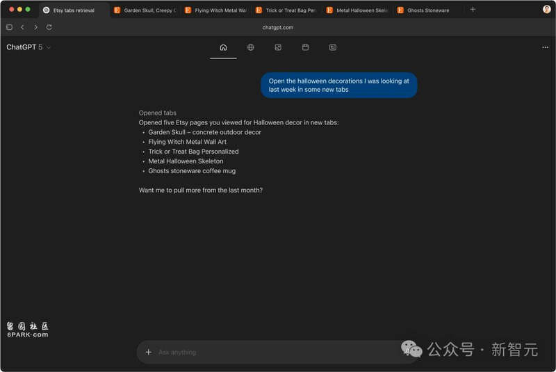Viewport: 556px width, 372px height.
Task: Click the sidebar toggle icon
Action: (9, 27)
